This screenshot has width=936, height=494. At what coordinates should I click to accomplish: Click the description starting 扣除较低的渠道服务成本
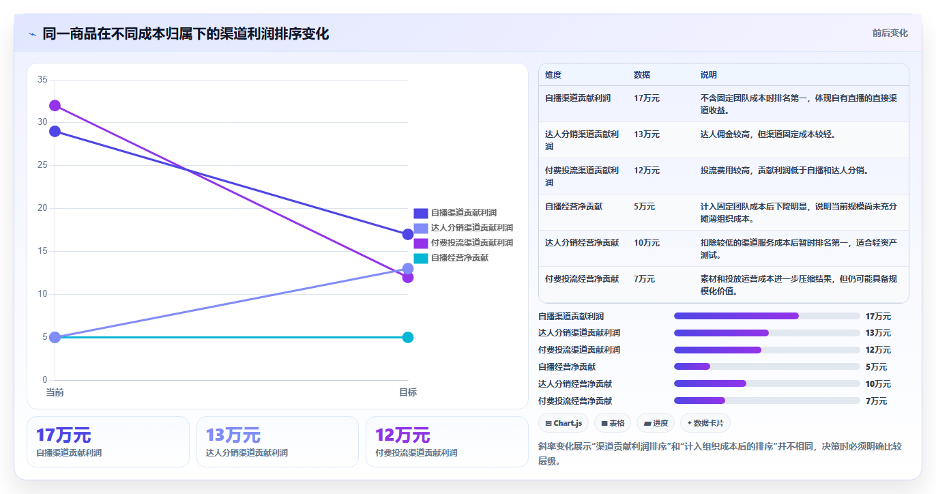[x=799, y=248]
